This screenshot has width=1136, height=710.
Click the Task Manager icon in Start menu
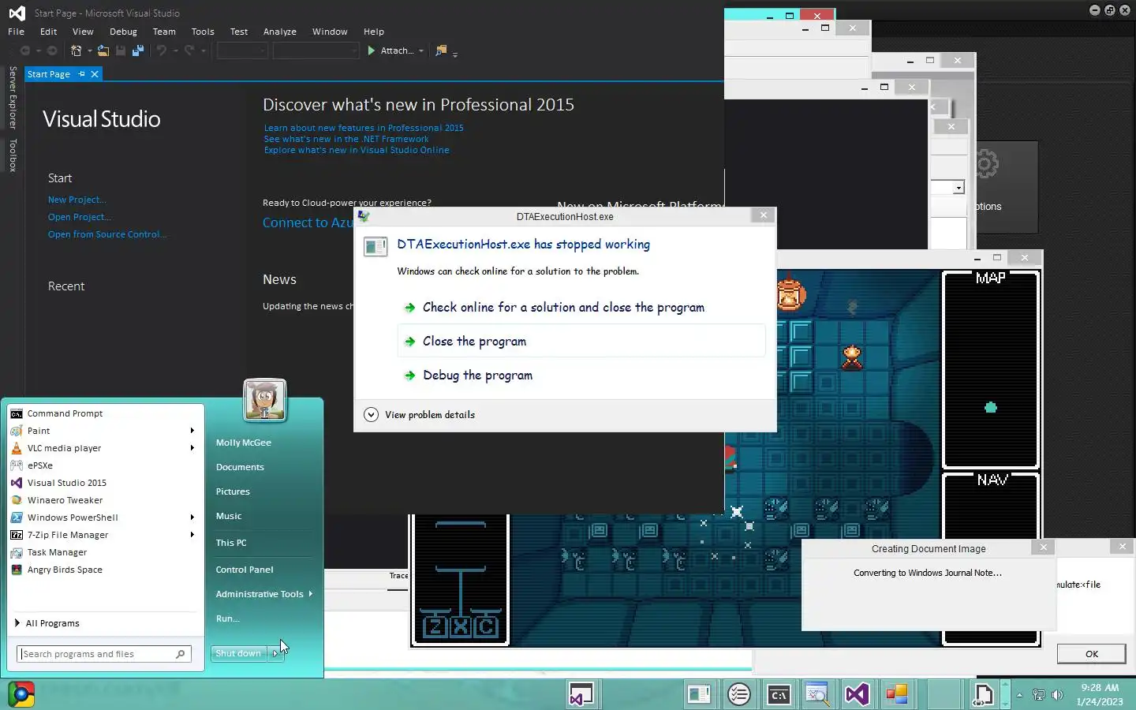pos(17,552)
